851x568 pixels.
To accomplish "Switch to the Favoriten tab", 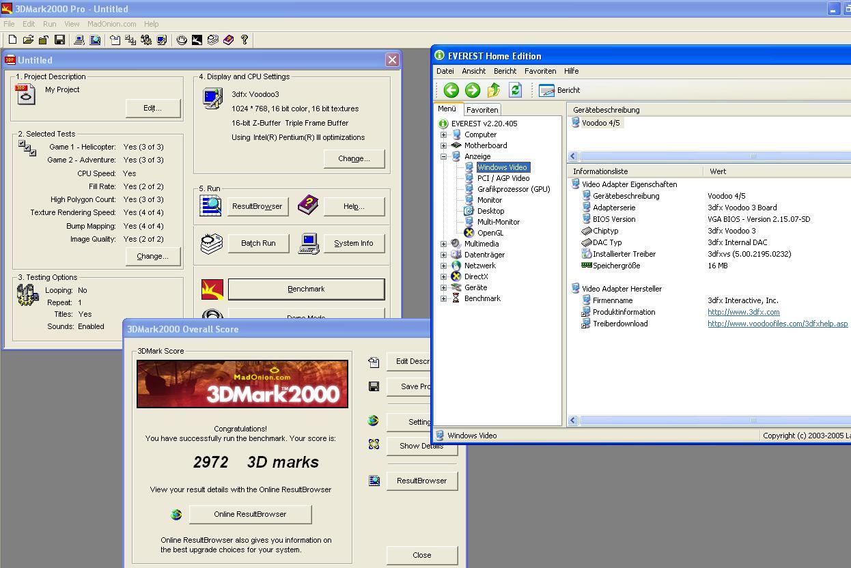I will [482, 109].
